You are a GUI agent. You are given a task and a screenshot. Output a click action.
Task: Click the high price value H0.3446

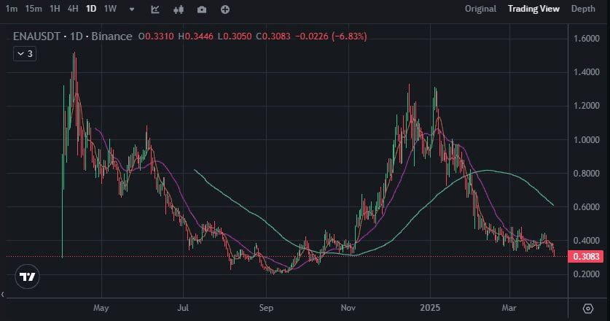point(195,36)
